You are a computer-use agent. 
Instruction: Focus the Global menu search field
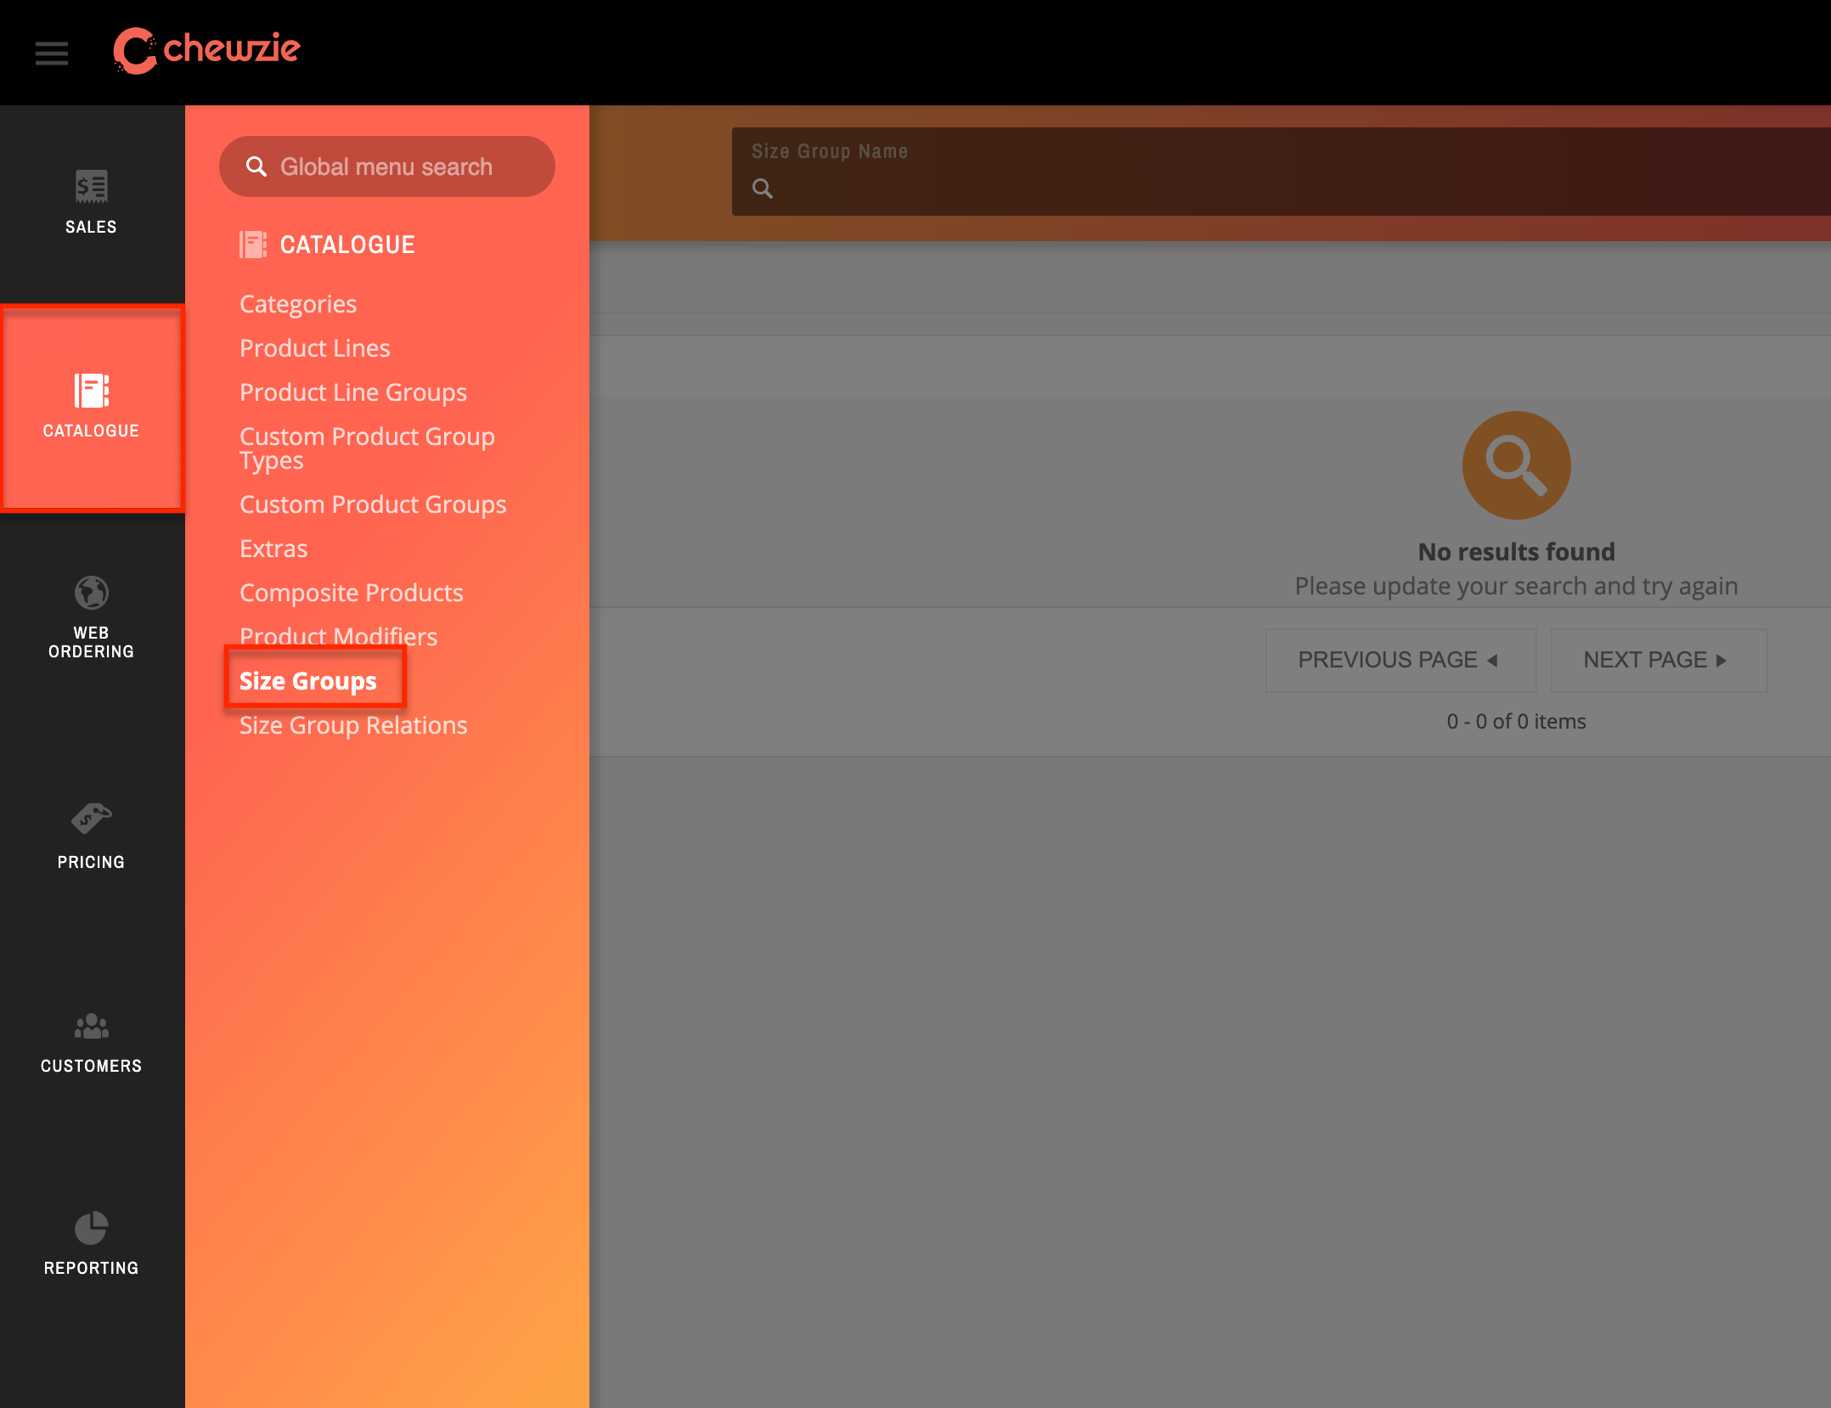(386, 166)
